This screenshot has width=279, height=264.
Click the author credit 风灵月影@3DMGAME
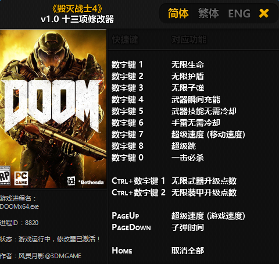click(50, 256)
